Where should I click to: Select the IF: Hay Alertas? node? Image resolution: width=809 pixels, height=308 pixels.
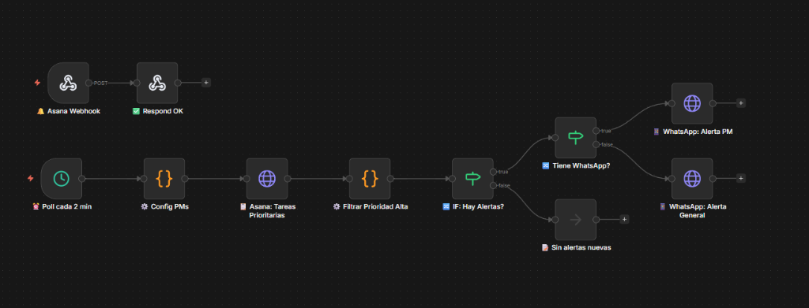pos(472,179)
